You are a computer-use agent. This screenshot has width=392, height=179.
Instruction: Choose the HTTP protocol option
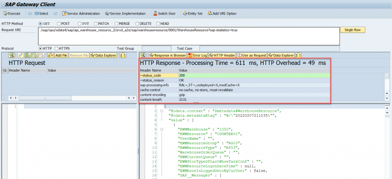40,48
